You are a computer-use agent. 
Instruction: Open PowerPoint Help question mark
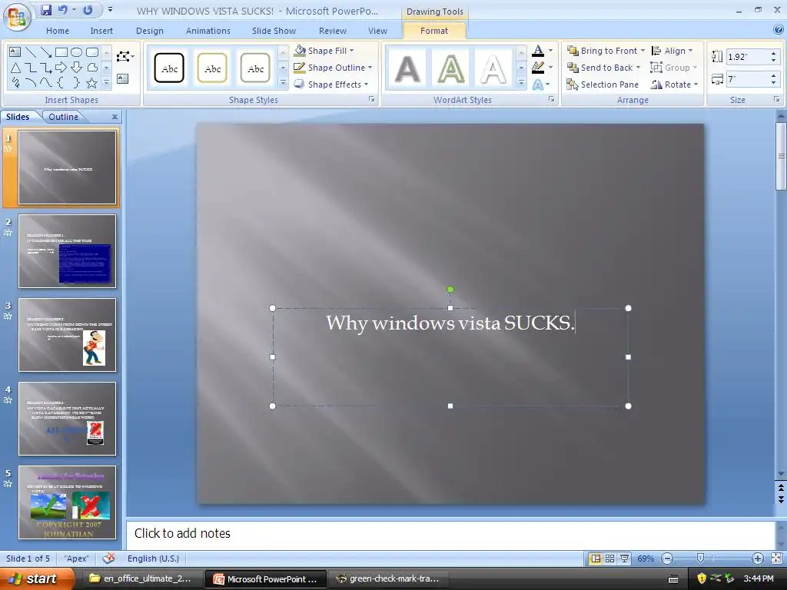point(779,30)
